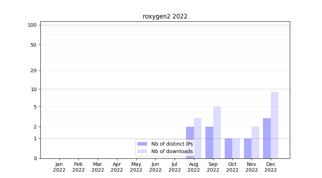Screen dimensions: 322x178
Task: Click the "Dec 2022" x-axis label
Action: click(271, 167)
